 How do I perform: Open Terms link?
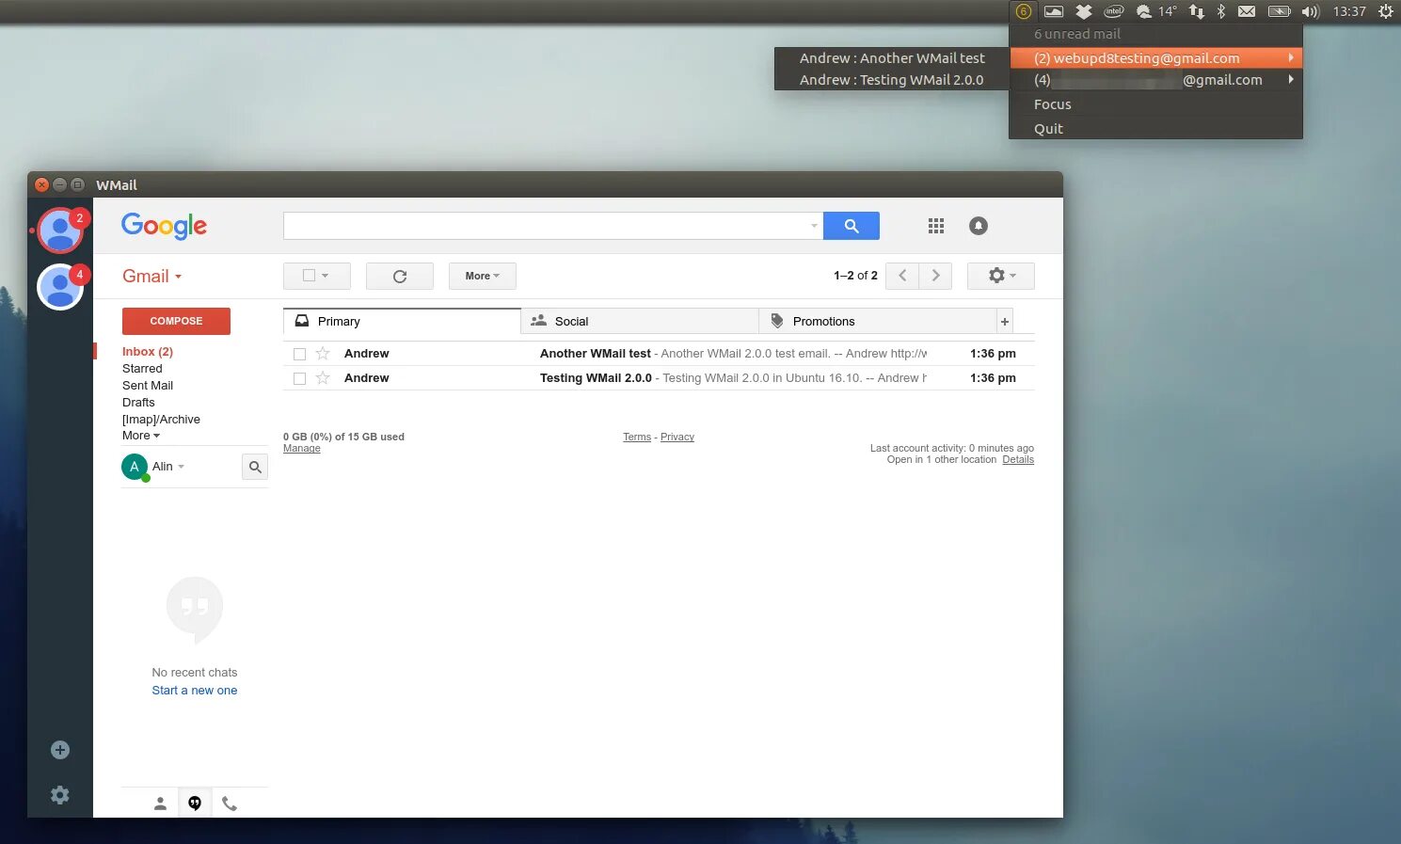[x=637, y=438]
